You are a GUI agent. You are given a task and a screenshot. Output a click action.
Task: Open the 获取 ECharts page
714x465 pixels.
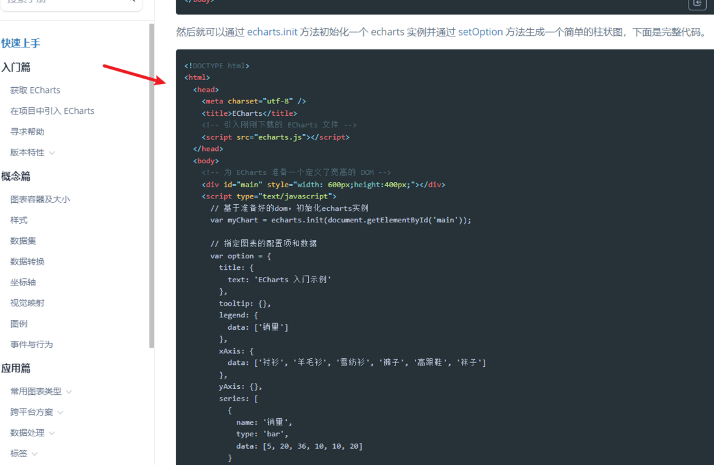click(35, 90)
